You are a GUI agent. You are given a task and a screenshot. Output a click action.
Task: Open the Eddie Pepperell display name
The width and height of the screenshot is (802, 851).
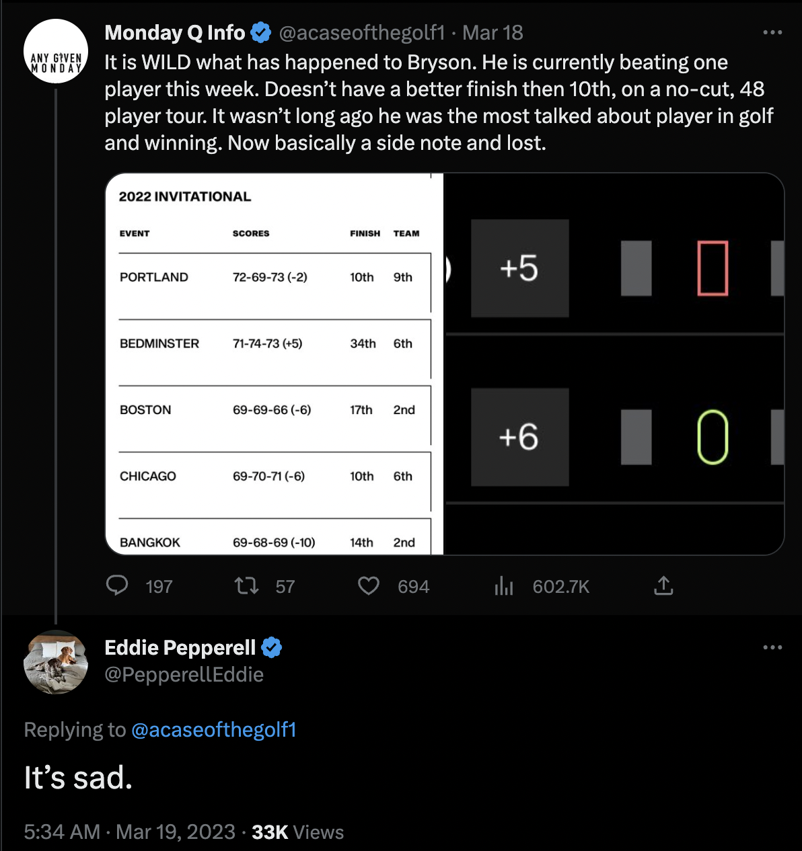[180, 647]
